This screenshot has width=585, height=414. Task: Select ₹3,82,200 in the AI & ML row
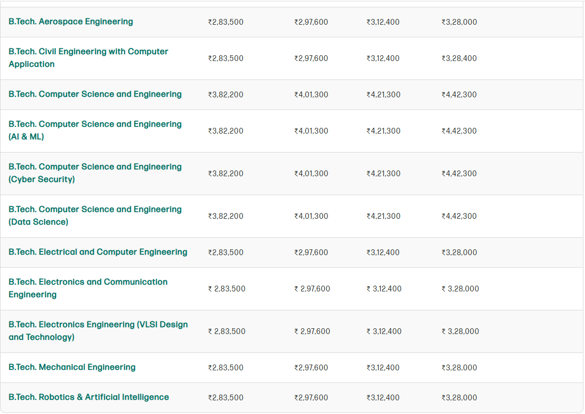(225, 131)
